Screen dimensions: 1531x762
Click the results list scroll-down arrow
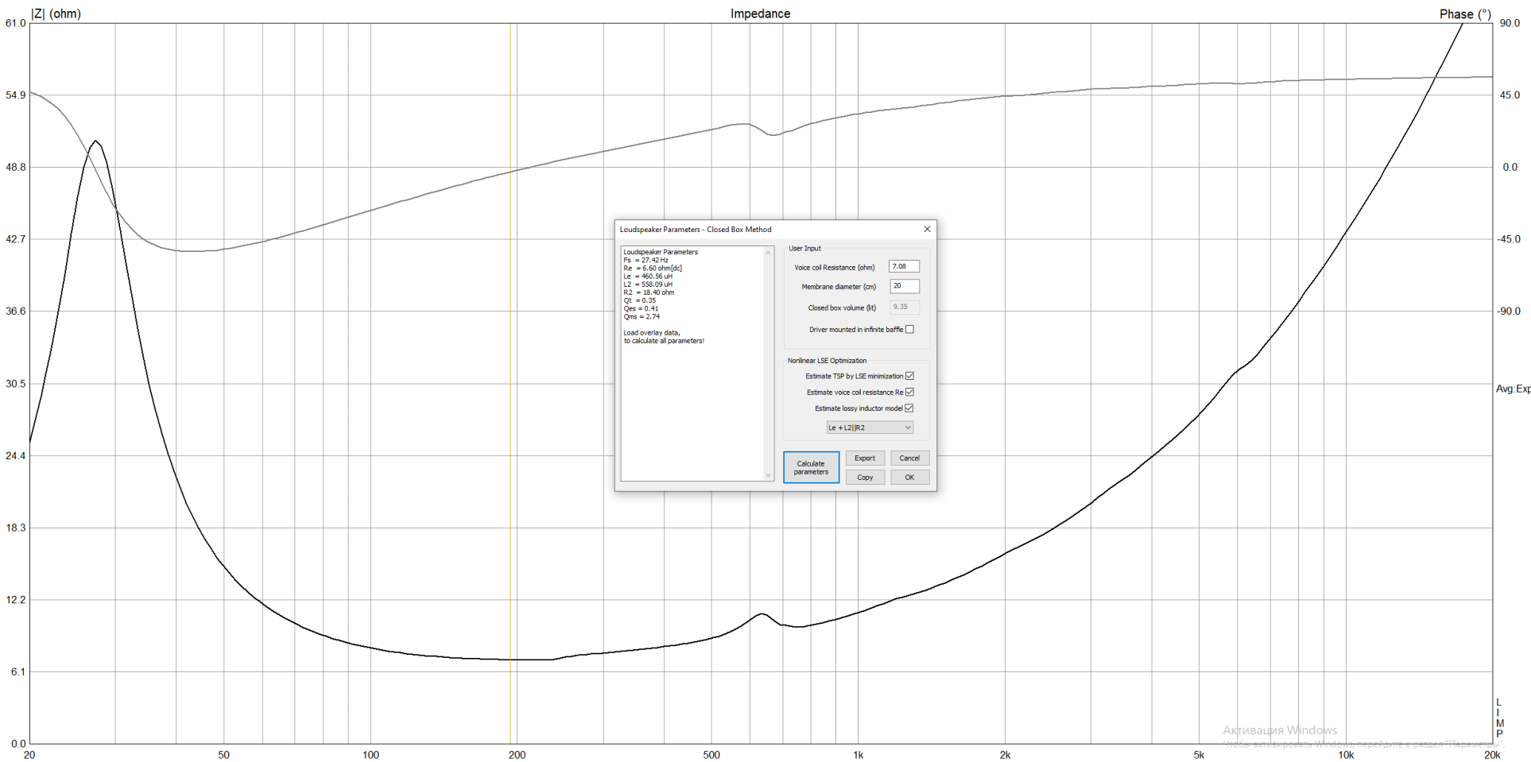click(x=768, y=475)
